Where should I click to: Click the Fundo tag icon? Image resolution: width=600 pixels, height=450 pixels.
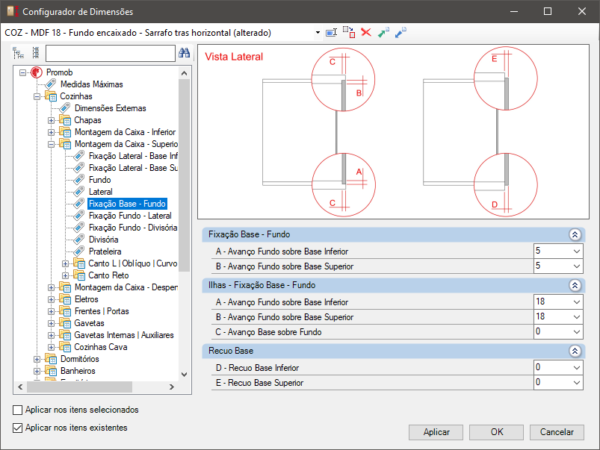78,180
